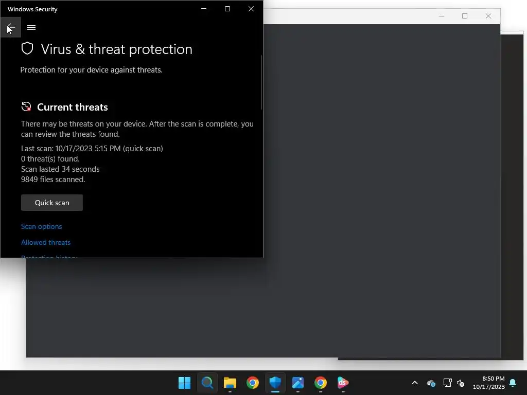
Task: Open the network display tray icon
Action: click(x=447, y=383)
